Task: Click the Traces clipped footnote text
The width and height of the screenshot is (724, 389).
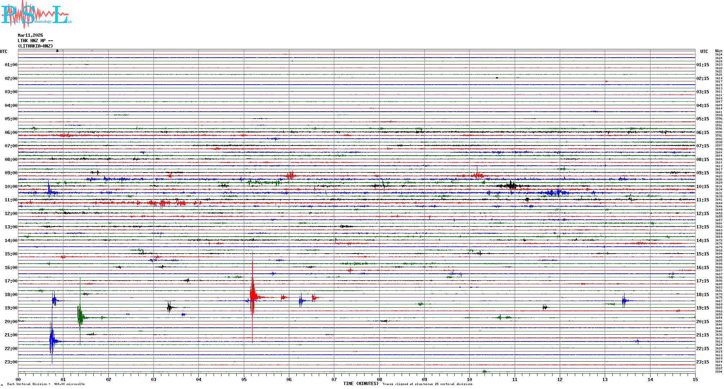Action: pyautogui.click(x=427, y=384)
